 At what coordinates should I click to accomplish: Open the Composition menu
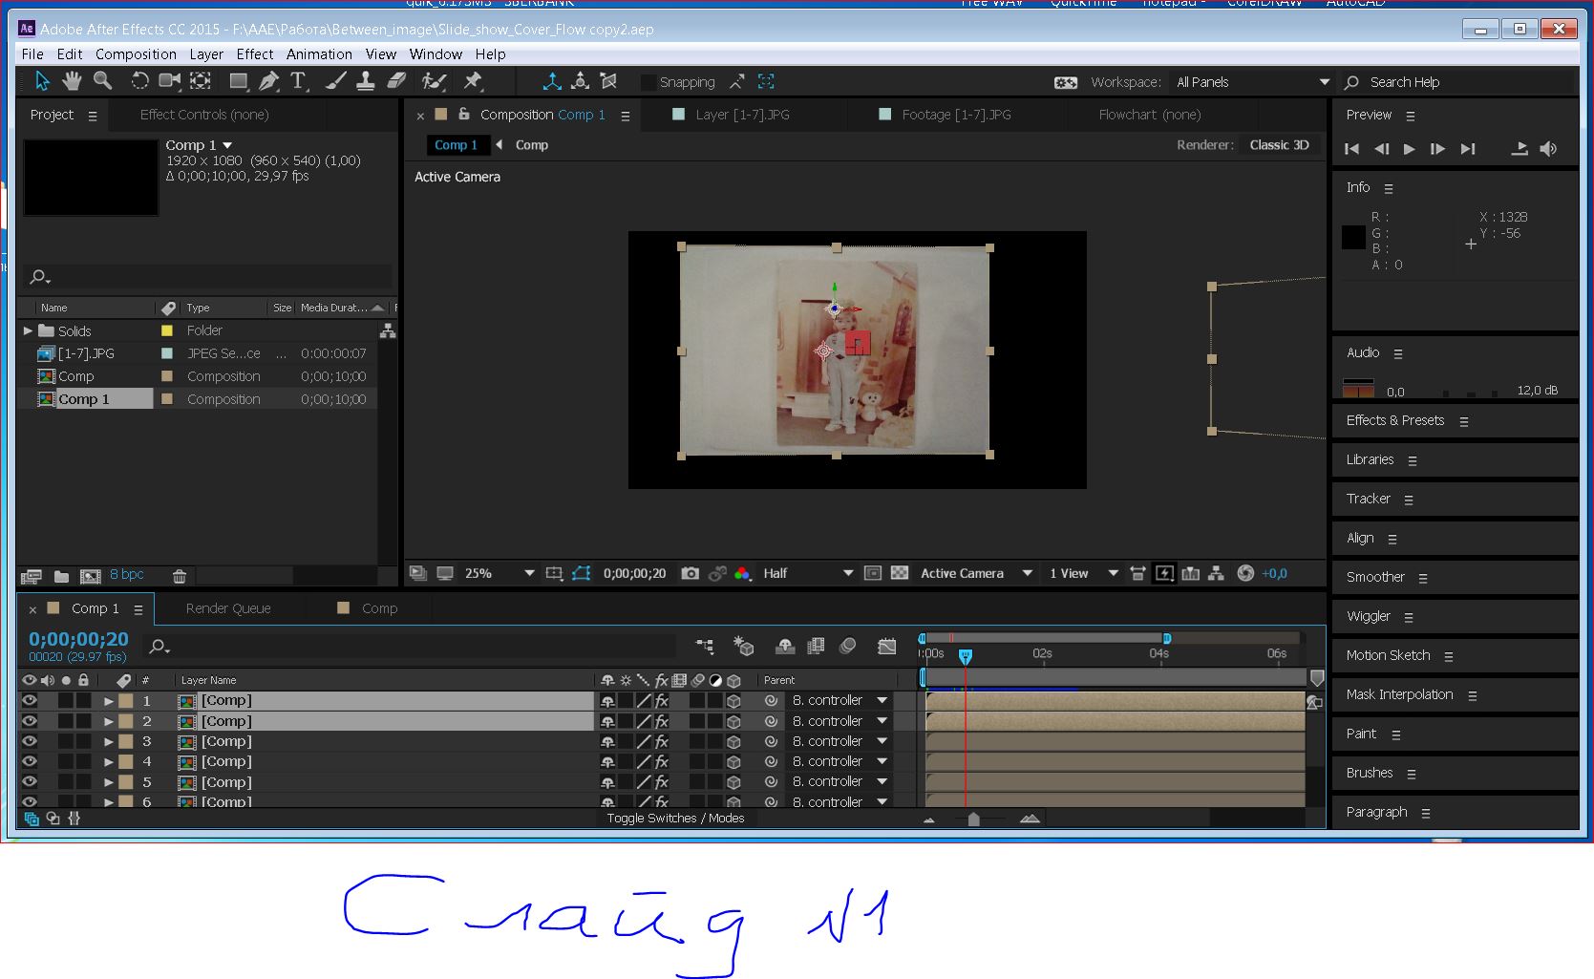point(136,54)
